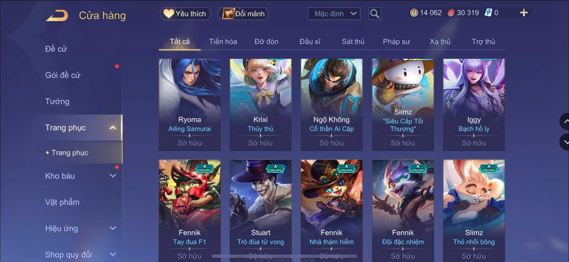The image size is (569, 262).
Task: Collapse the Trang phục sidebar section
Action: 113,128
